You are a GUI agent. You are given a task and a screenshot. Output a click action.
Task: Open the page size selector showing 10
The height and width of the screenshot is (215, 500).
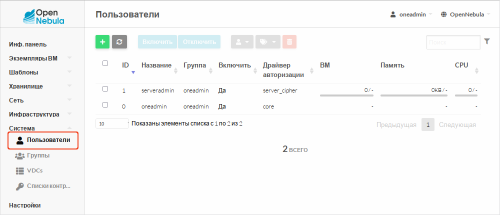(112, 123)
